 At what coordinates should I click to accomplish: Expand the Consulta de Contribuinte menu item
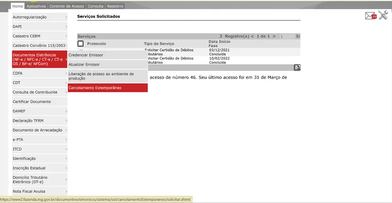[x=40, y=92]
